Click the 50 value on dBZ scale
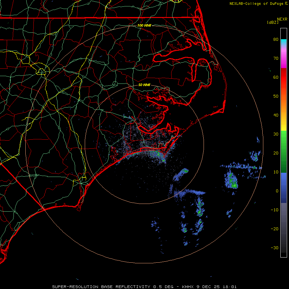The height and width of the screenshot is (289, 289). pyautogui.click(x=276, y=96)
